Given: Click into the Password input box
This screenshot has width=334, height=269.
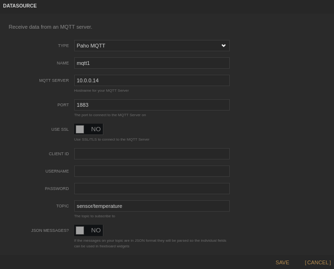Looking at the screenshot, I should [152, 189].
